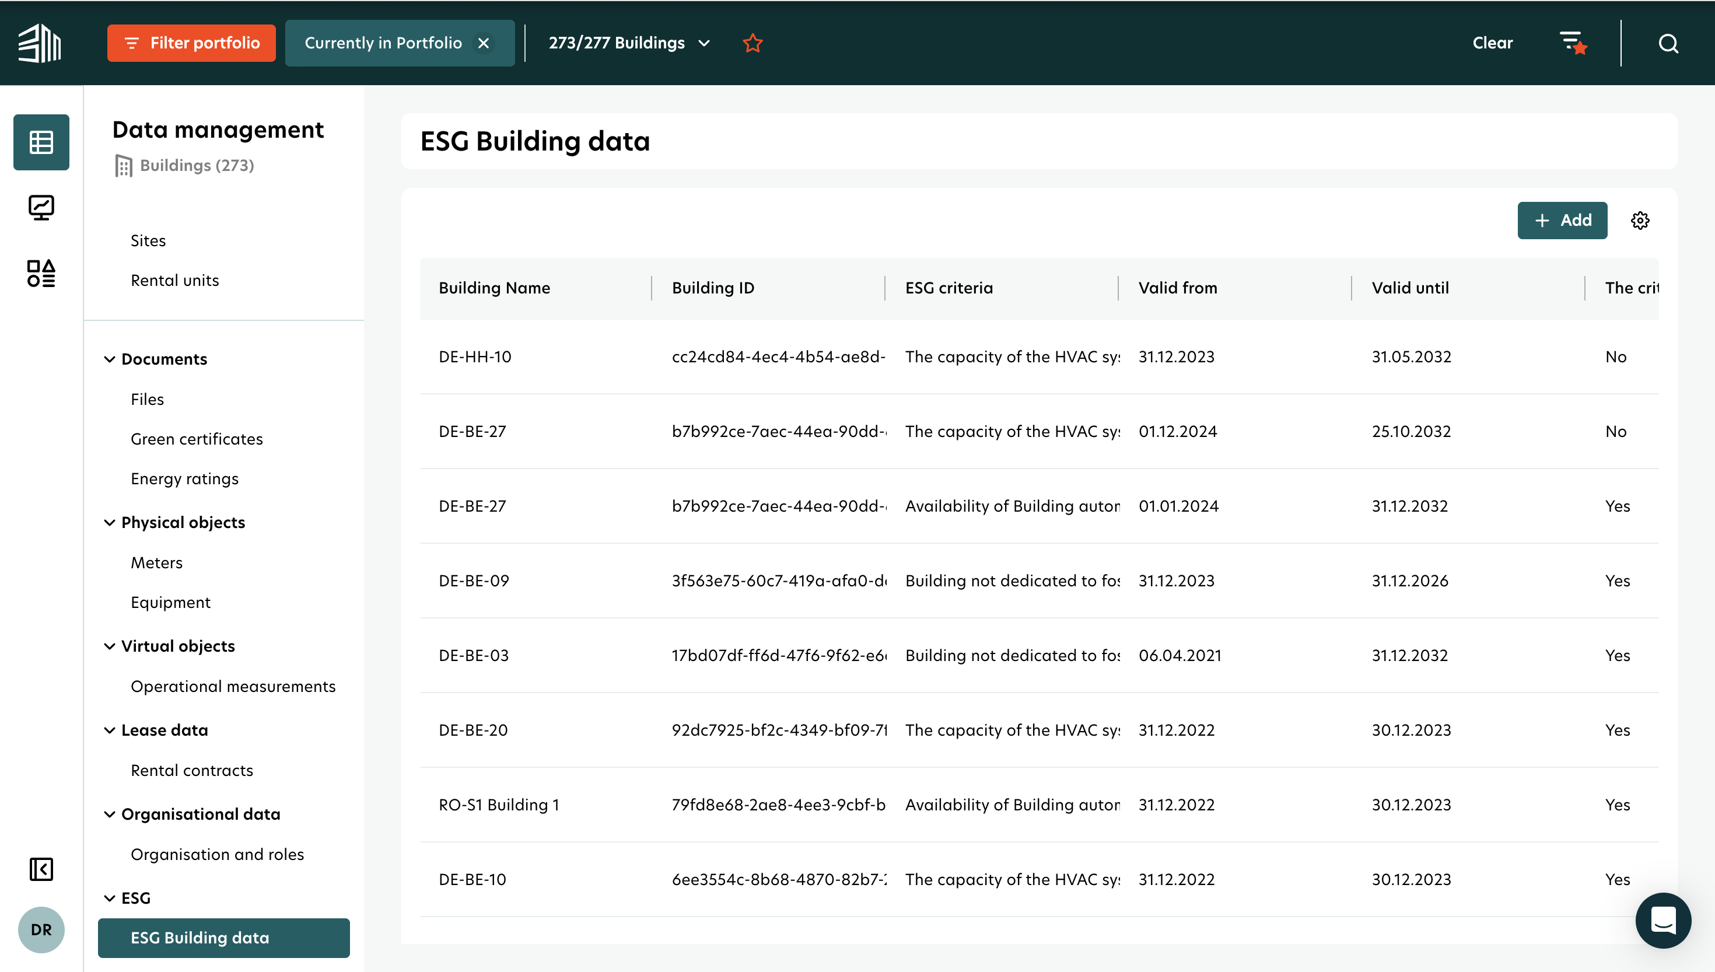This screenshot has width=1715, height=972.
Task: Open Green certificates menu item
Action: [x=197, y=439]
